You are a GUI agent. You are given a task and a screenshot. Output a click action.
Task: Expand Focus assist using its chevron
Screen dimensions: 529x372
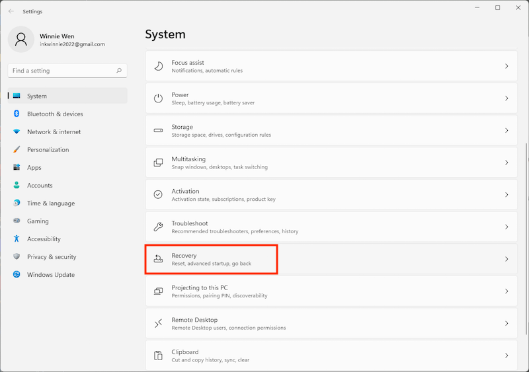507,66
